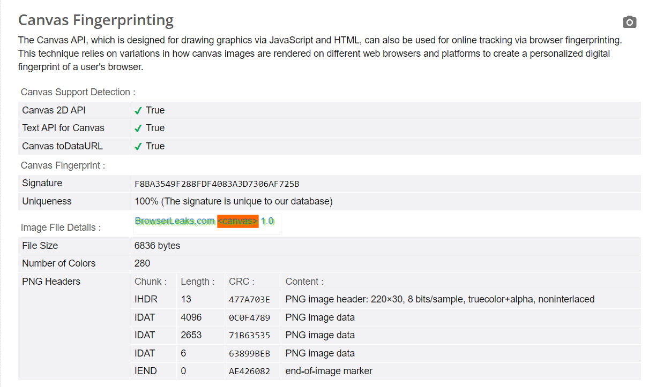The width and height of the screenshot is (656, 387).
Task: Click the 280 colors value
Action: (143, 263)
